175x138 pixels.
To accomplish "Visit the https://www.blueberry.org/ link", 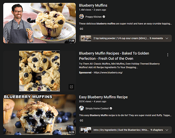I will click(108, 72).
